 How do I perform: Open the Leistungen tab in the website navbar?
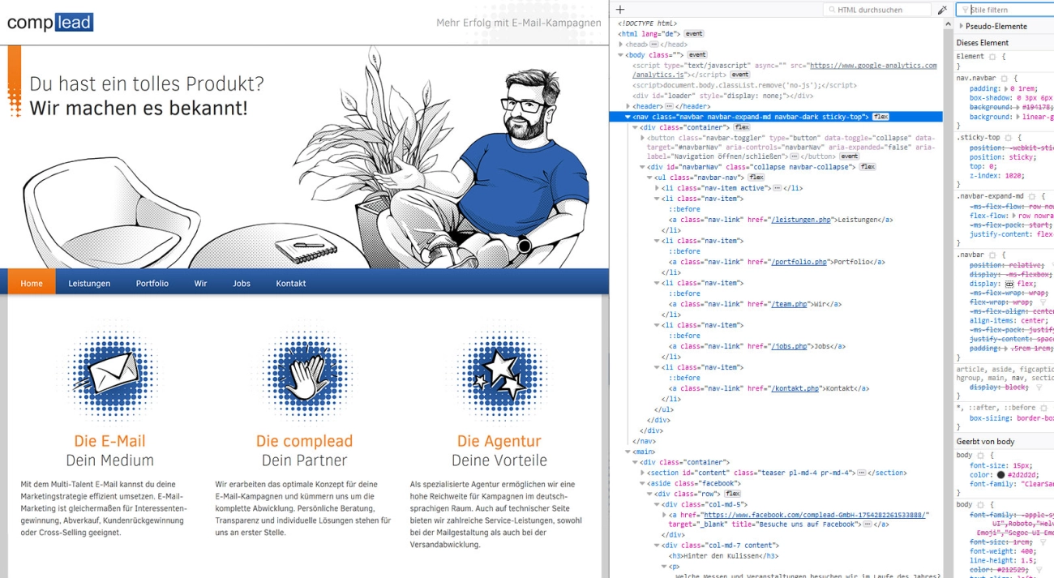pos(89,284)
